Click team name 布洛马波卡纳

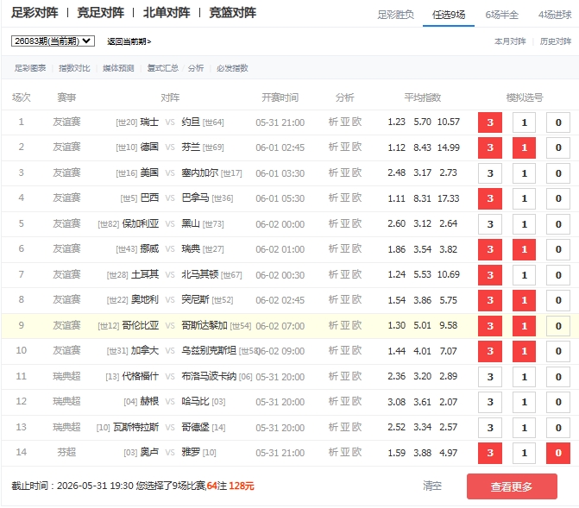pos(209,377)
